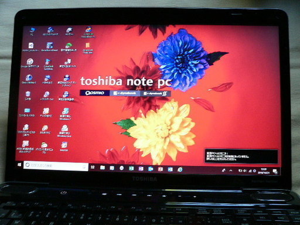Open the CyberLink shortcut with the blue play triangle

click(48, 64)
